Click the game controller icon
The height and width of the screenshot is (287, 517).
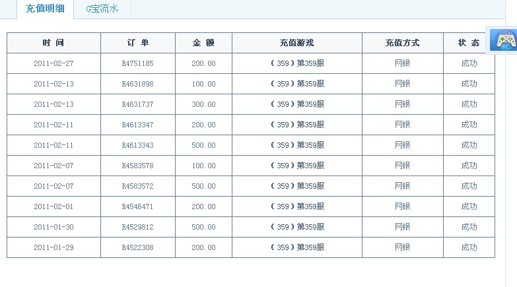point(504,40)
